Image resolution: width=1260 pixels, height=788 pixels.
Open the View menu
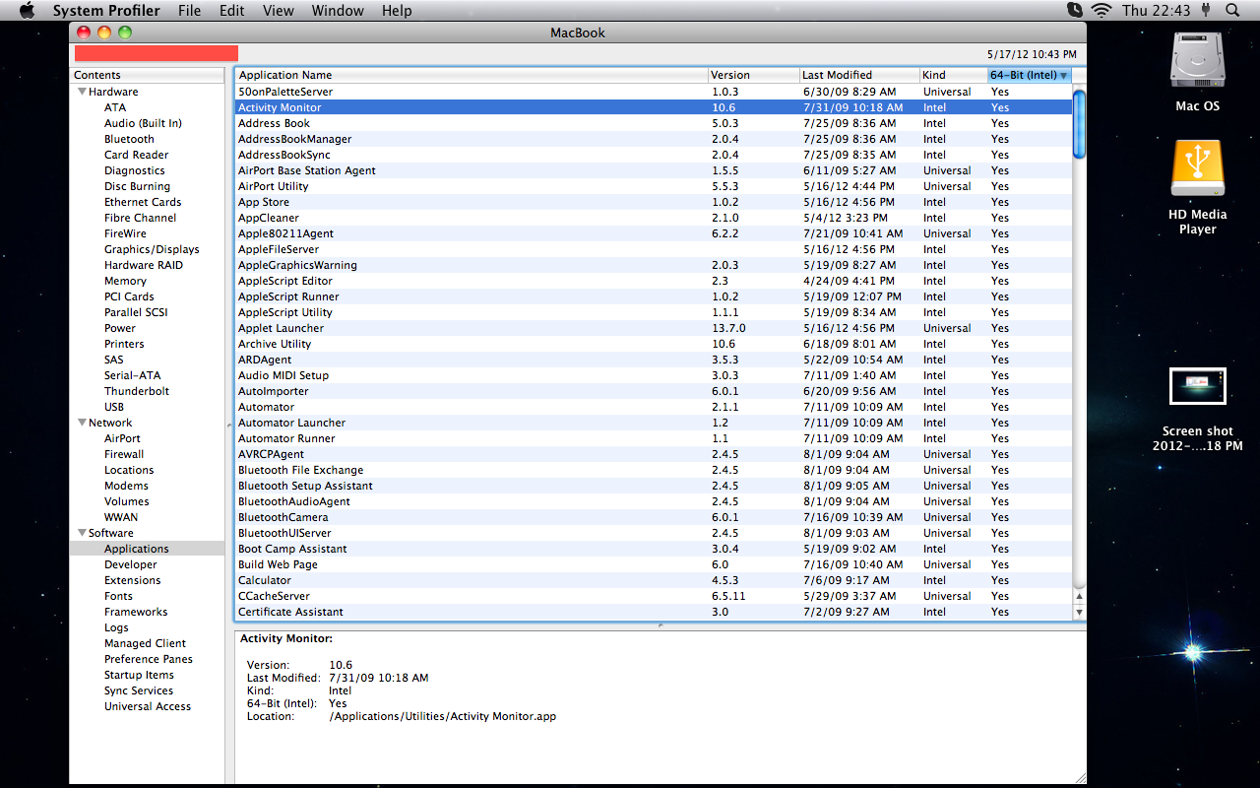coord(279,10)
